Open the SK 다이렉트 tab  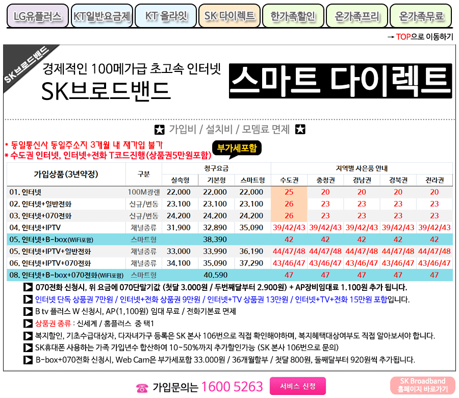pos(229,16)
